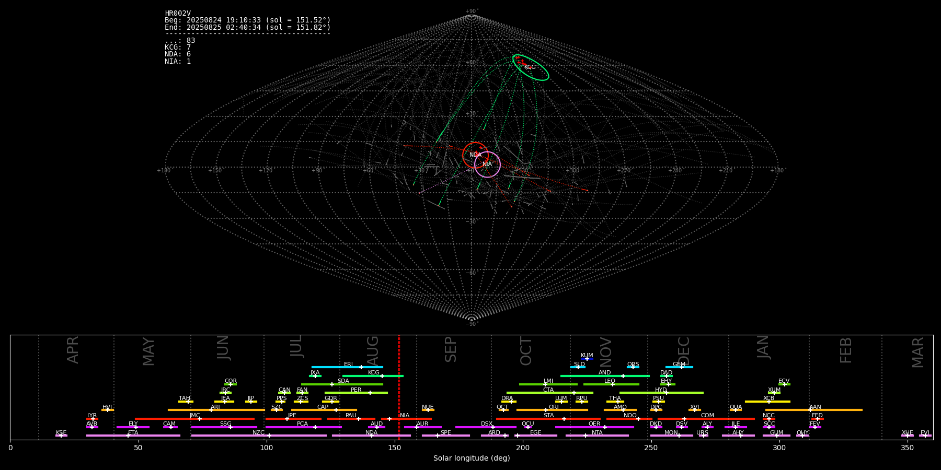Click the AUG month label
This screenshot has height=470, width=941.
click(x=373, y=350)
